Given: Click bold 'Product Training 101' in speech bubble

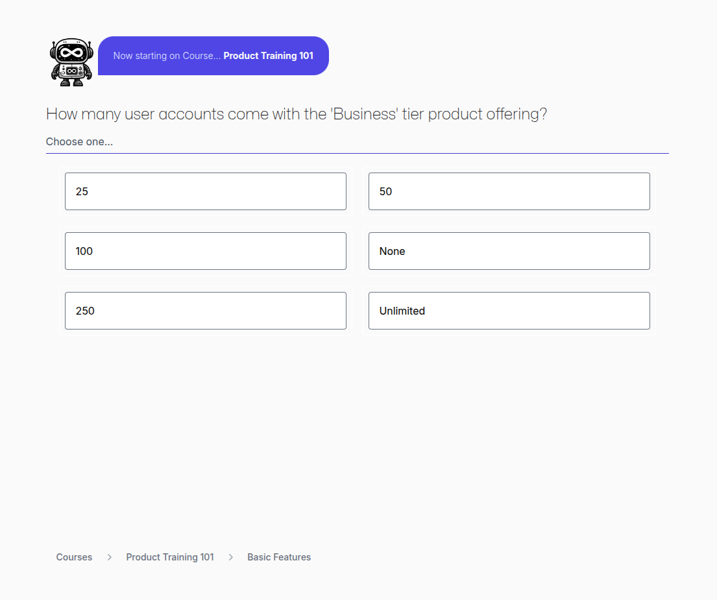Looking at the screenshot, I should pos(268,56).
